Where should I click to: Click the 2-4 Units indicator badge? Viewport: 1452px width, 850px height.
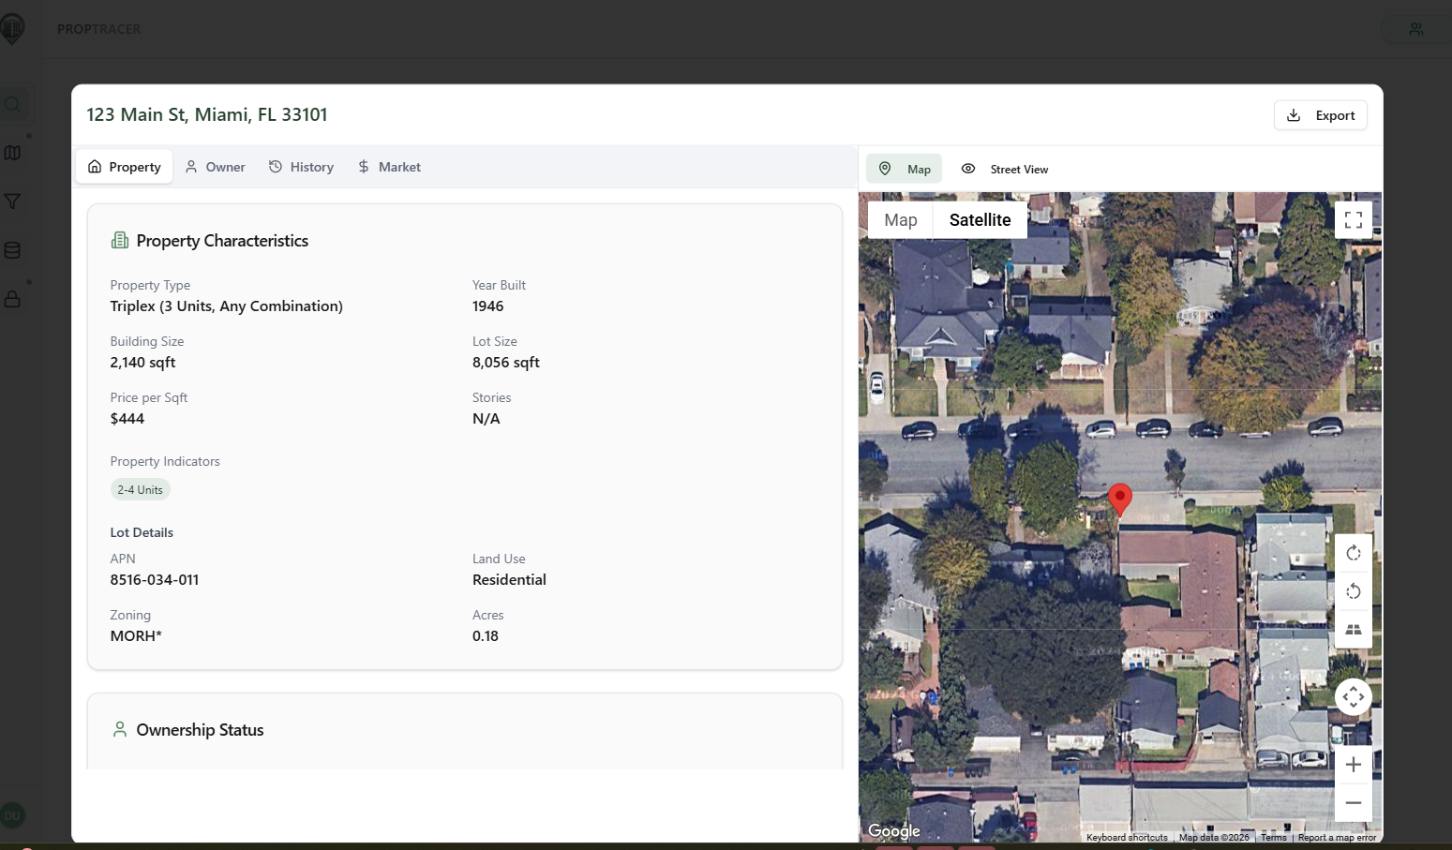pyautogui.click(x=141, y=490)
